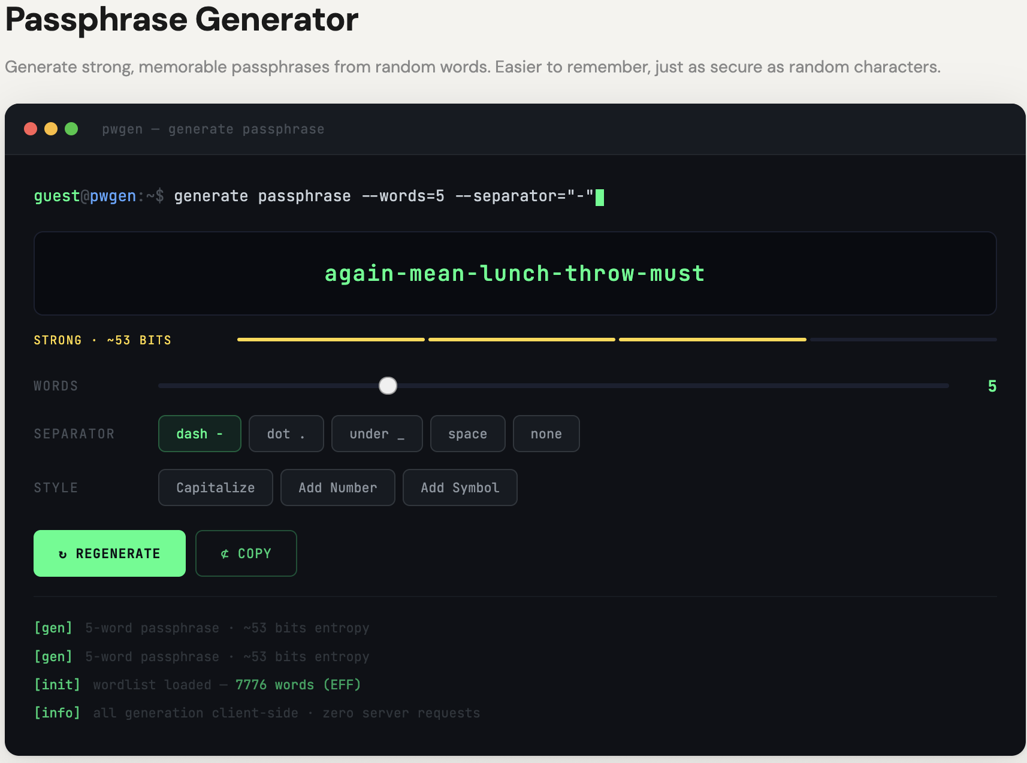Image resolution: width=1027 pixels, height=763 pixels.
Task: Click the regenerate arrow icon
Action: tap(63, 555)
